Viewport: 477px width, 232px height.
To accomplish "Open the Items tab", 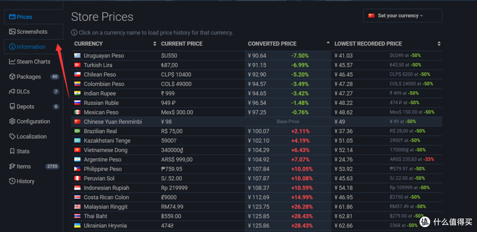I will (24, 166).
